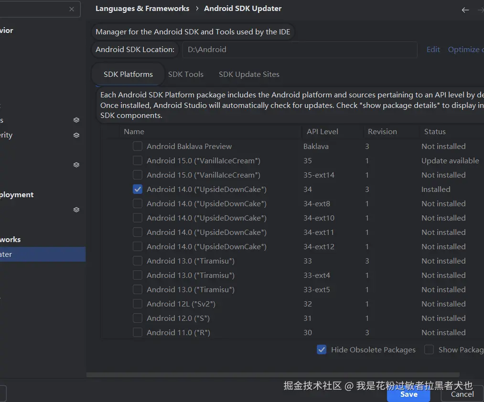Enable Show Package Details checkbox
The height and width of the screenshot is (402, 484).
[x=429, y=349]
